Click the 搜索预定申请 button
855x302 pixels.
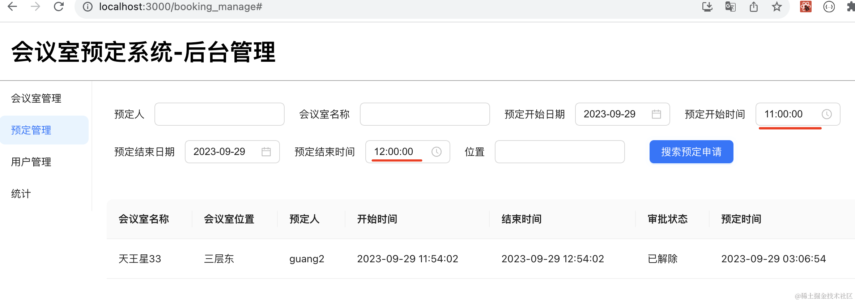tap(691, 152)
